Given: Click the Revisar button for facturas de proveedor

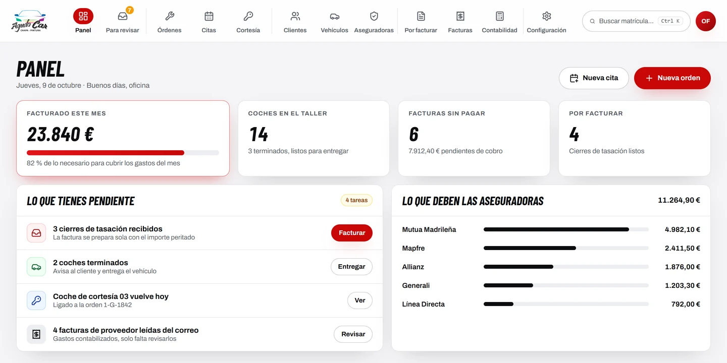Looking at the screenshot, I should (353, 334).
